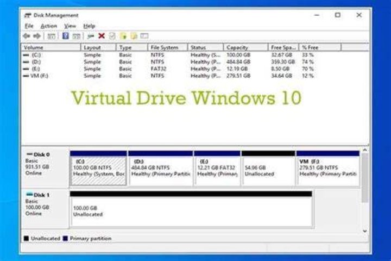This screenshot has height=261, width=391.
Task: Click the drive icon of volume VM (F:)
Action: point(26,76)
